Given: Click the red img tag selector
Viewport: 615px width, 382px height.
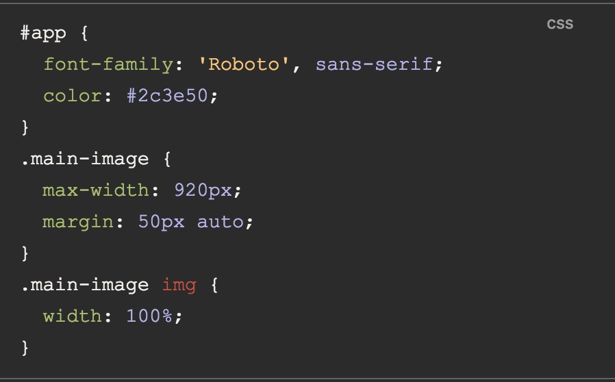Looking at the screenshot, I should coord(179,285).
